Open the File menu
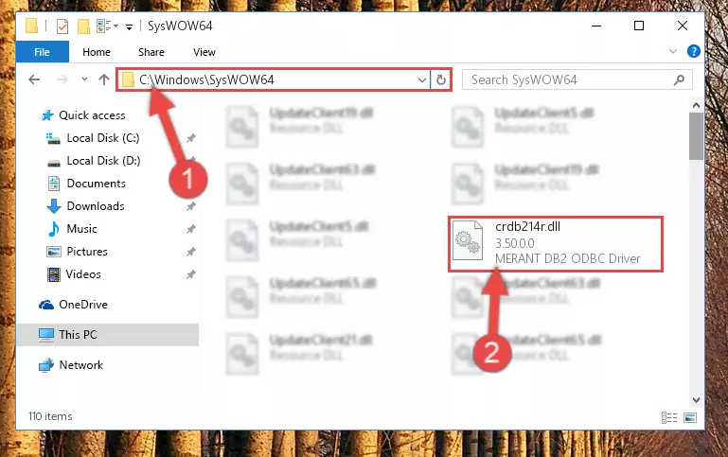Screen dimensions: 728x457 coord(43,52)
